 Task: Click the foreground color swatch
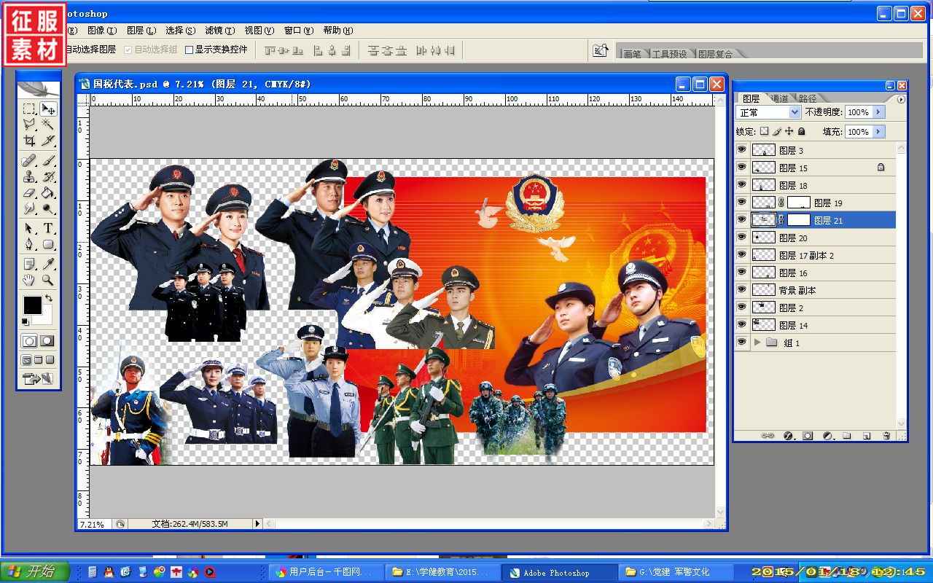32,305
